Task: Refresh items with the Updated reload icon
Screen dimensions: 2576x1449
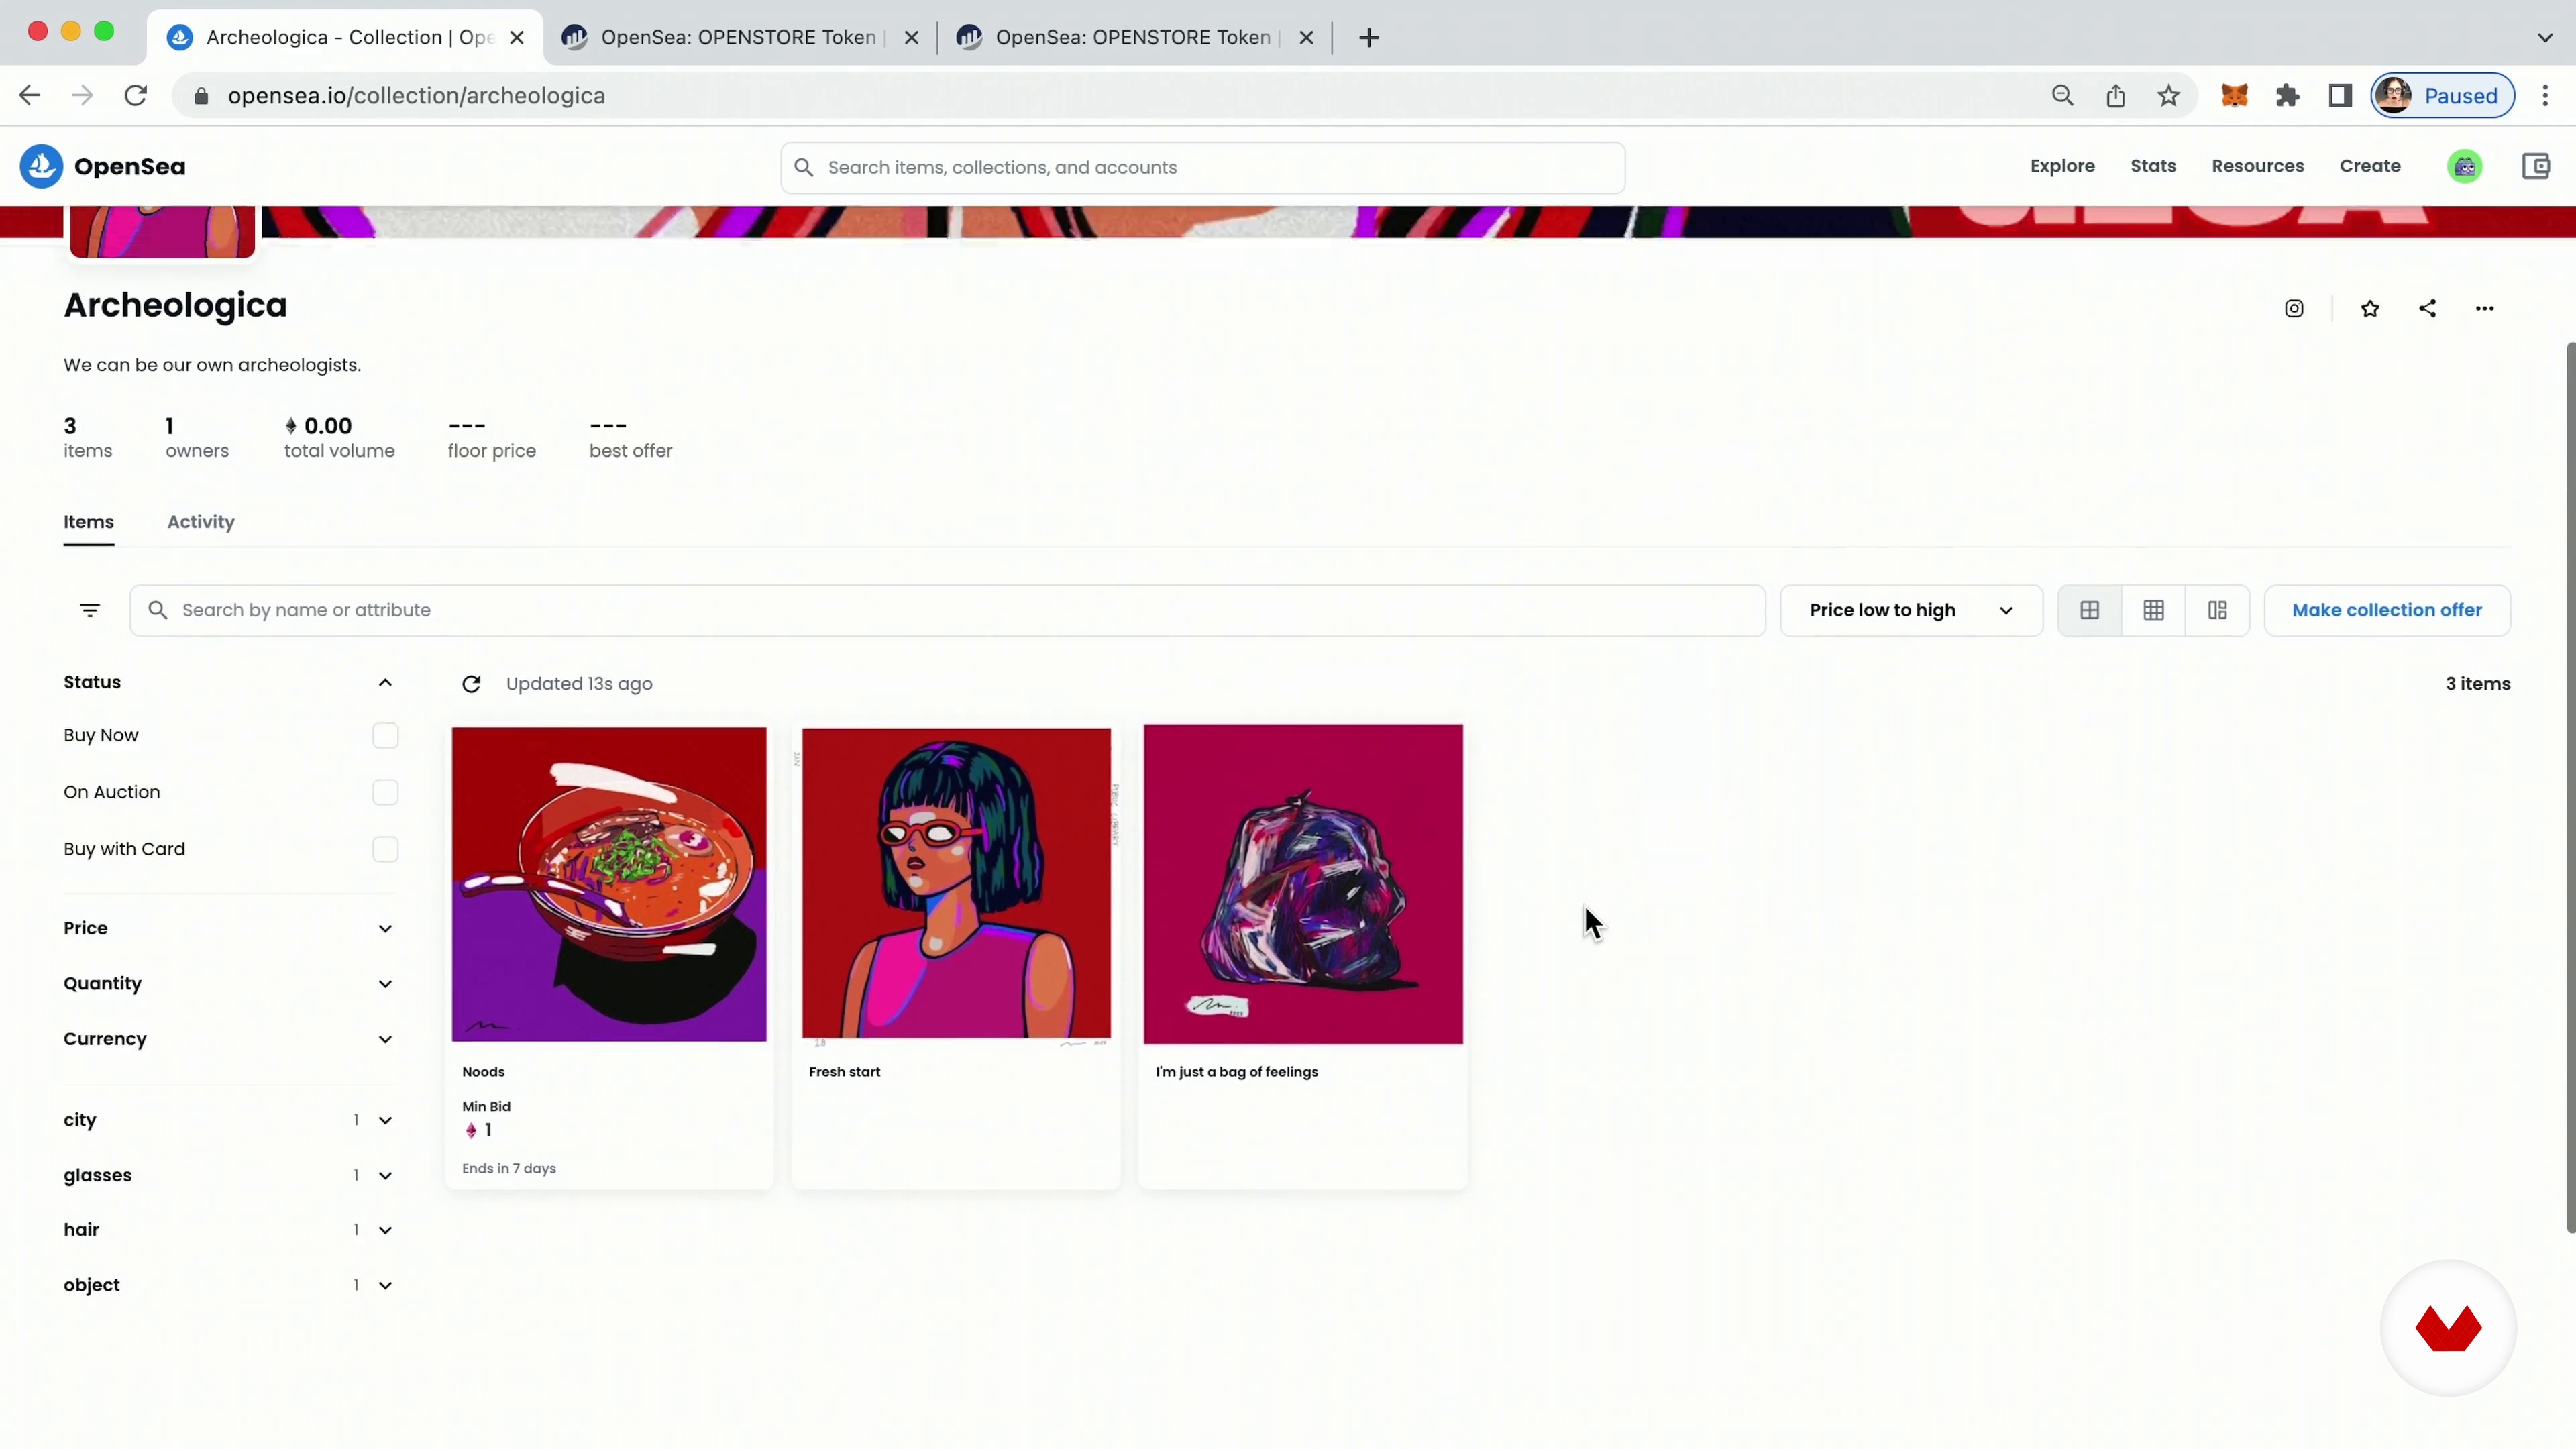Action: [471, 684]
